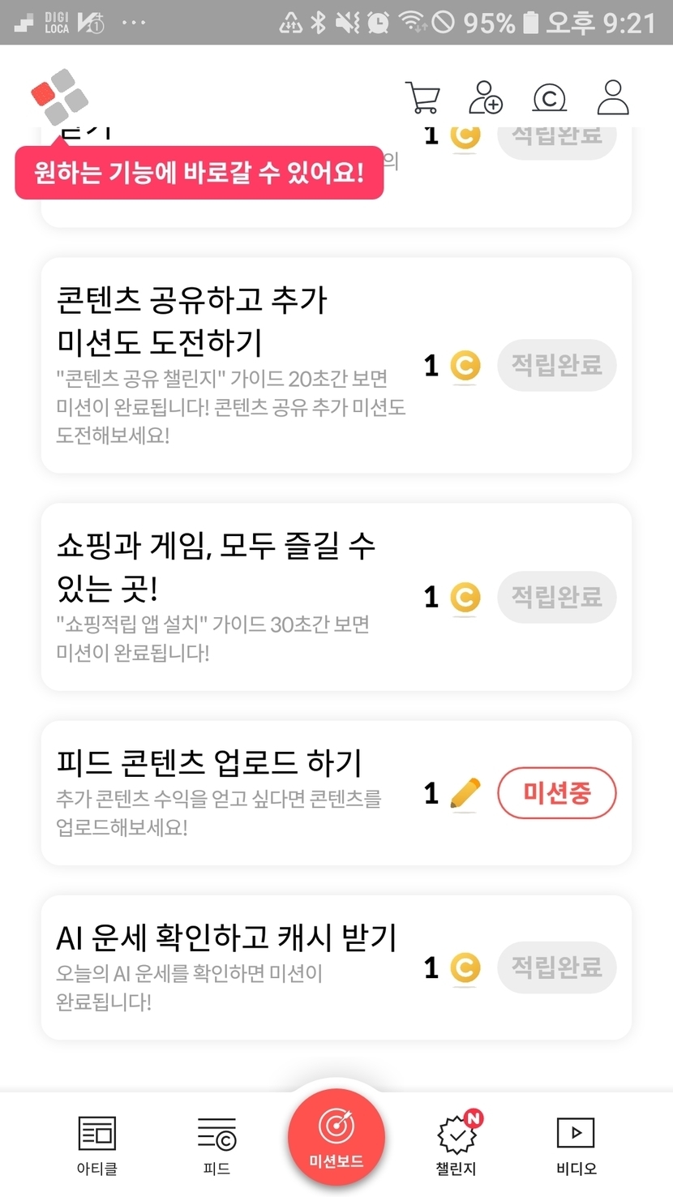This screenshot has width=673, height=1197.
Task: Tap the add friend icon
Action: pos(486,98)
